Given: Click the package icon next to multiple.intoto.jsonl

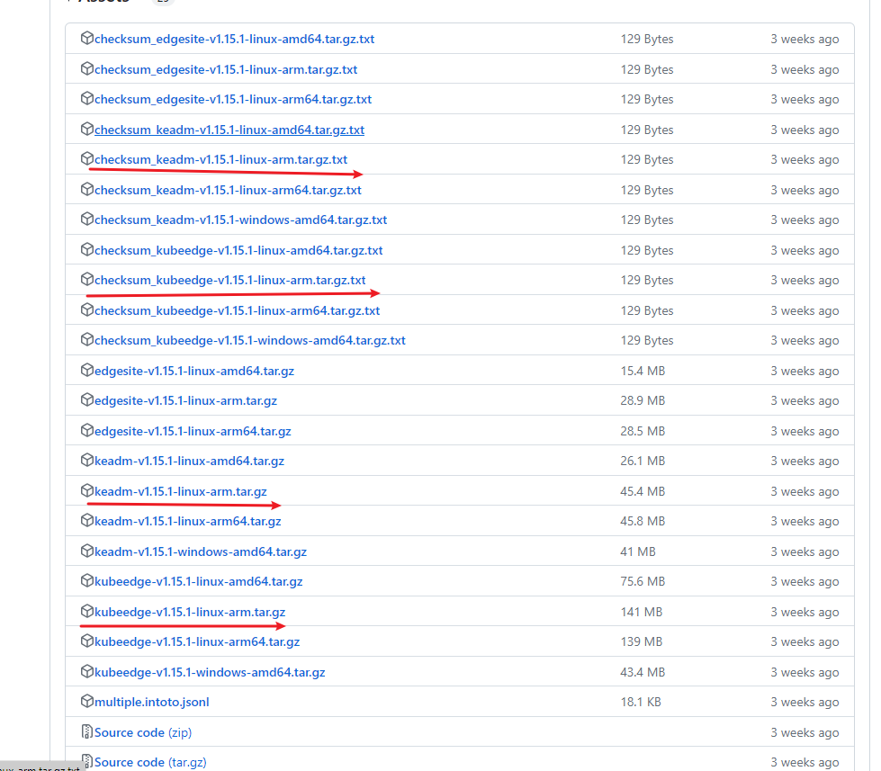Looking at the screenshot, I should click(x=86, y=702).
